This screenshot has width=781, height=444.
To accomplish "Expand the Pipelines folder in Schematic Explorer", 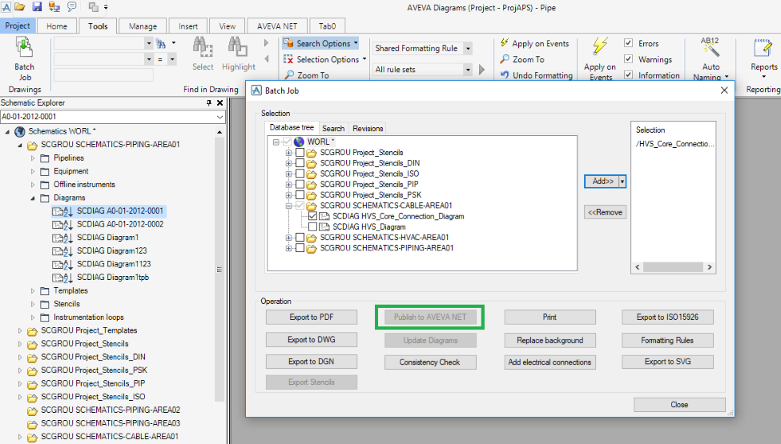I will coord(34,158).
